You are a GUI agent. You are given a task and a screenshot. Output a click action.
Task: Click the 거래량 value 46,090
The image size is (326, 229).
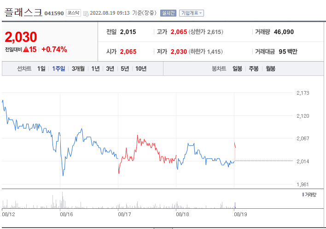(284, 32)
